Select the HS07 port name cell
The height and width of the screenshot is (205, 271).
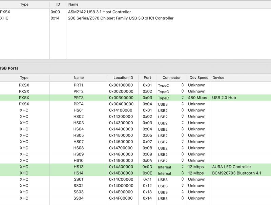click(79, 142)
